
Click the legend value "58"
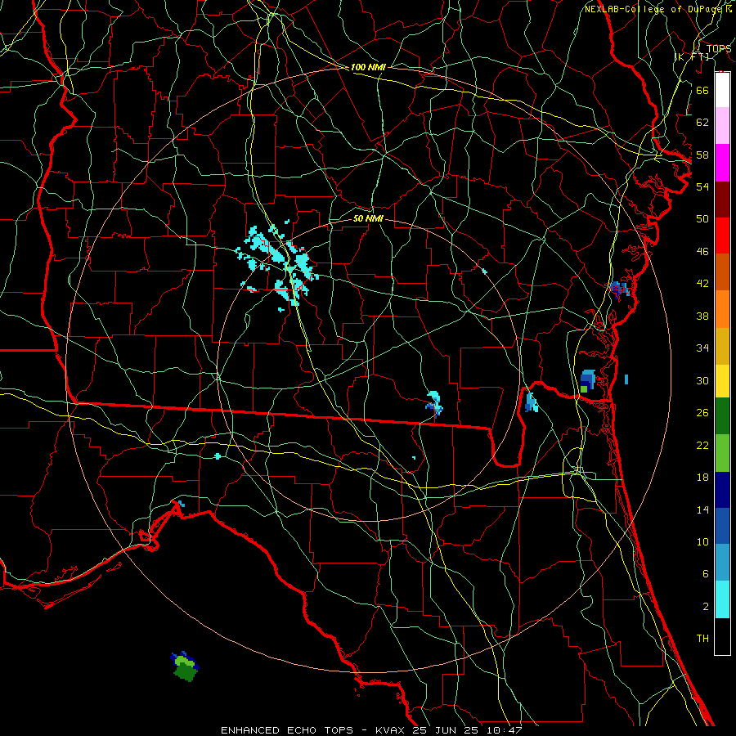click(x=702, y=155)
